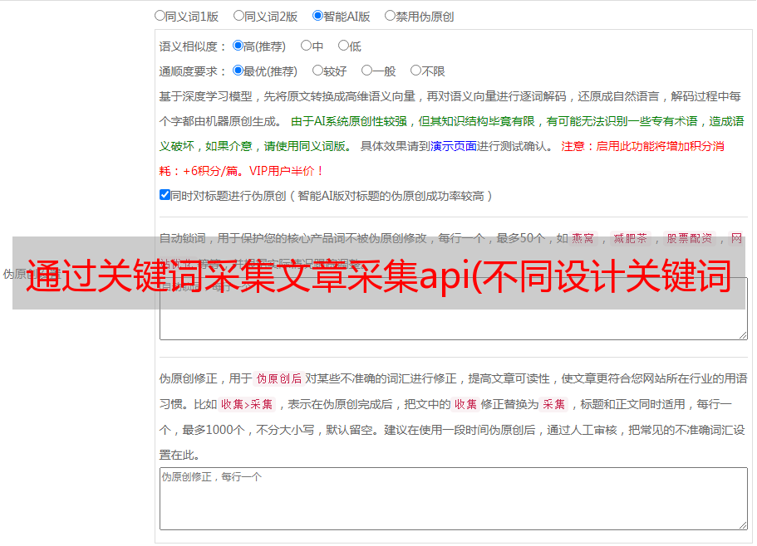Viewport: 757px width, 546px height.
Task: Select the 同义词2版 radio option
Action: [238, 16]
